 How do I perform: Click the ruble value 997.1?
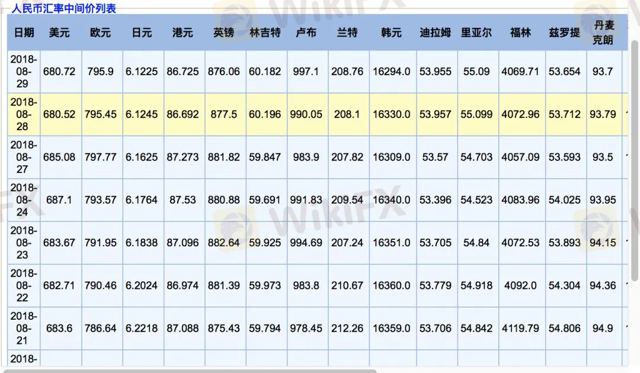(x=306, y=71)
